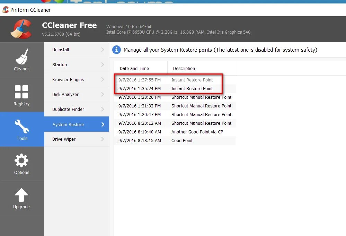
Task: Select restore point dated 9/7/2016 1:20:47 PM
Action: point(175,114)
